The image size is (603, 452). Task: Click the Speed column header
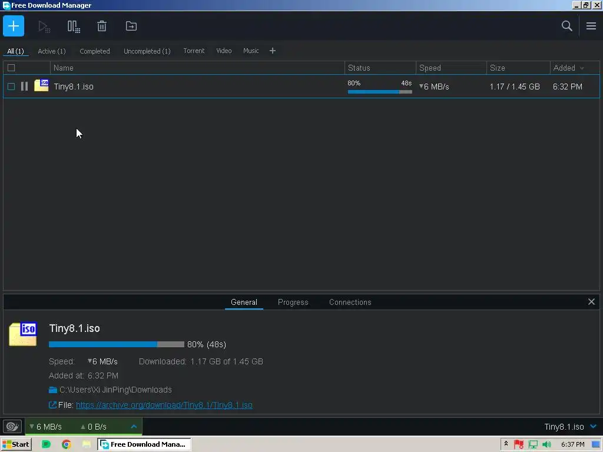451,68
